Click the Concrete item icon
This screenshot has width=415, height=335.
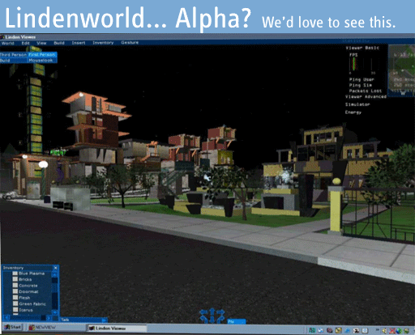tap(15, 286)
